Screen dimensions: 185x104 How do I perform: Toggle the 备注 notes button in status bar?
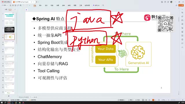coord(131,100)
